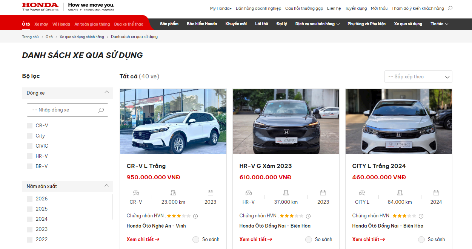Click the star rating on the HR-V G Xám card

[292, 216]
